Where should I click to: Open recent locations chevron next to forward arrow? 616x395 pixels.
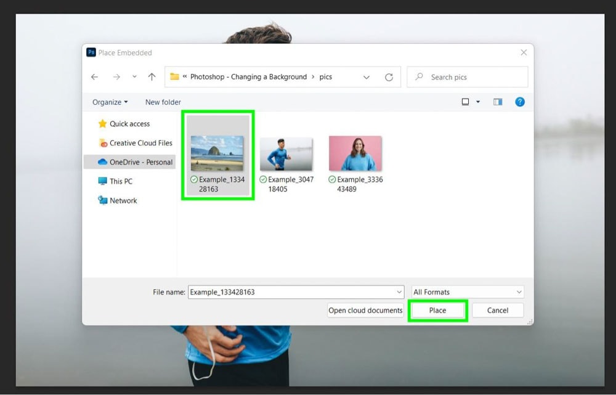[x=134, y=77]
